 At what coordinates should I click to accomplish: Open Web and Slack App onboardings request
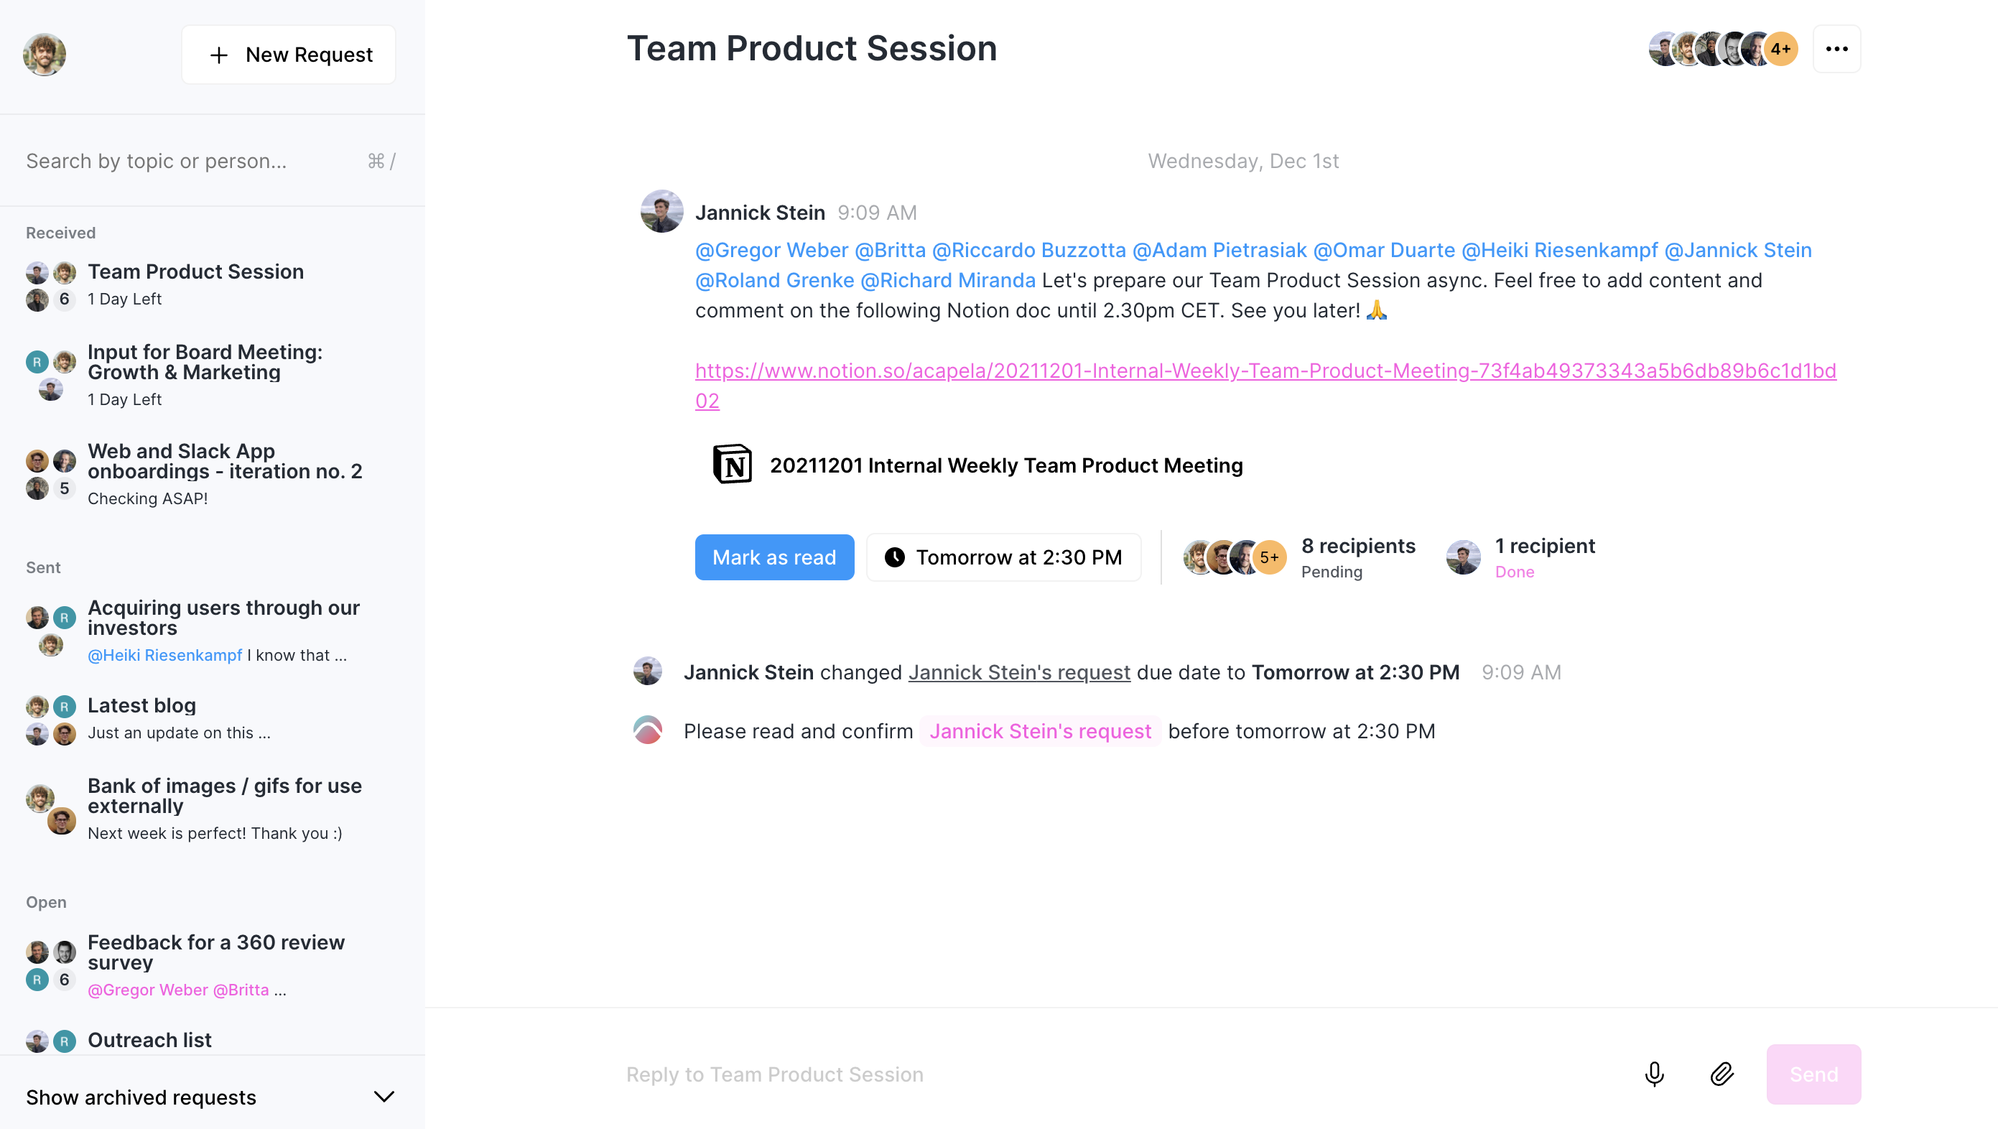tap(224, 461)
